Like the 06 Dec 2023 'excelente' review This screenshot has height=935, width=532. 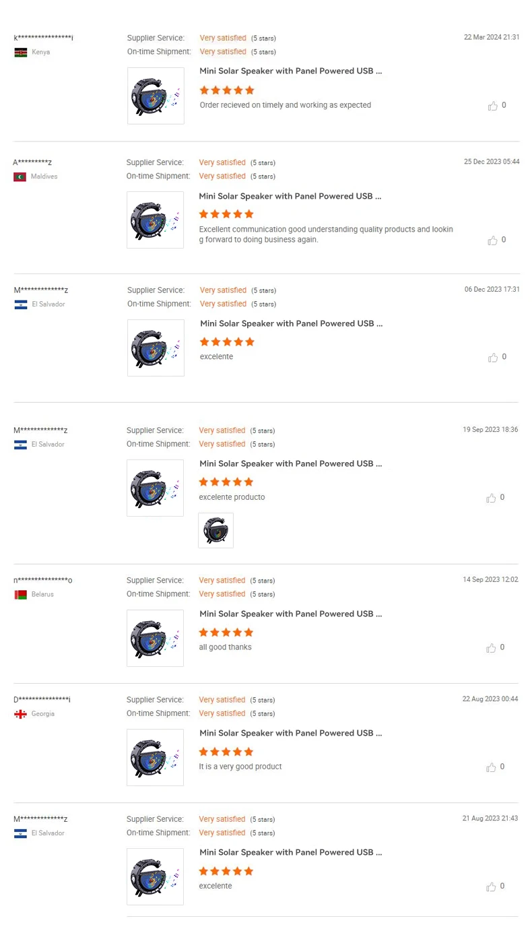[492, 358]
